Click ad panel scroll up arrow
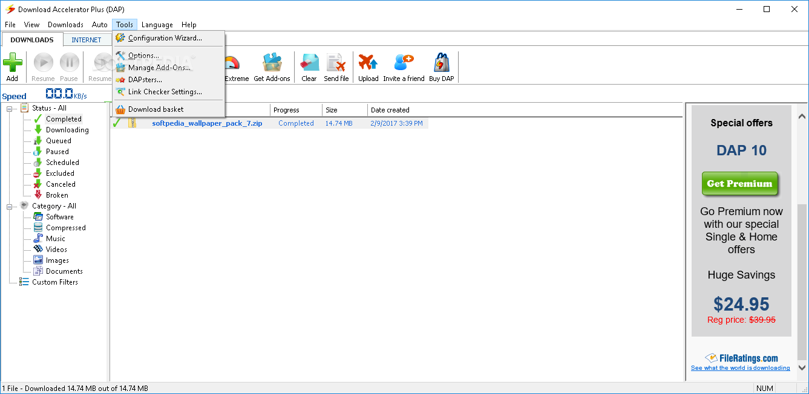 [802, 116]
